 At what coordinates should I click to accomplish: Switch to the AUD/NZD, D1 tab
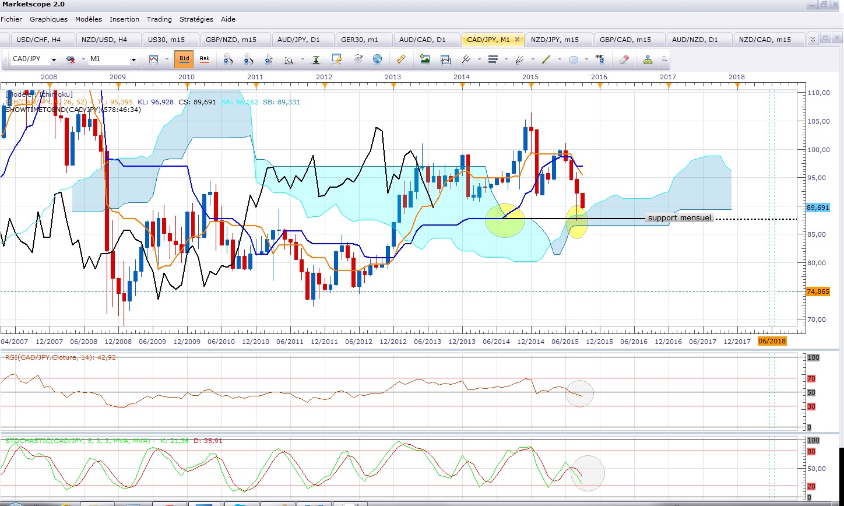698,40
